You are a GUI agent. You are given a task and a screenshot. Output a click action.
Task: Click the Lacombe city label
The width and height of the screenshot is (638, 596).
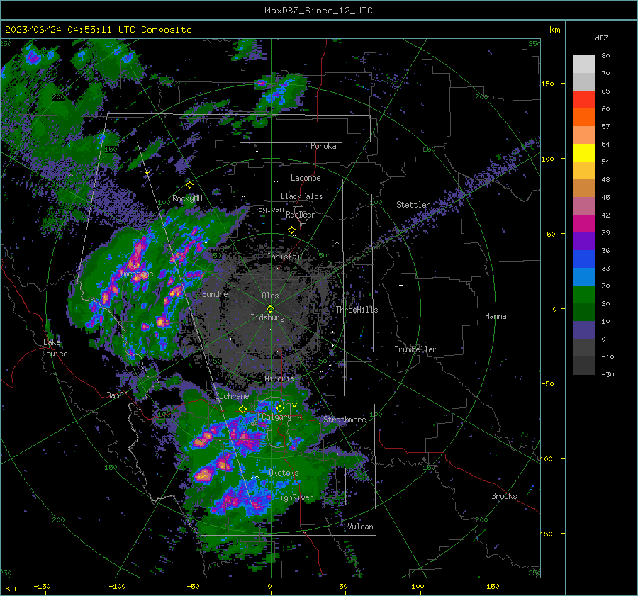tap(306, 178)
